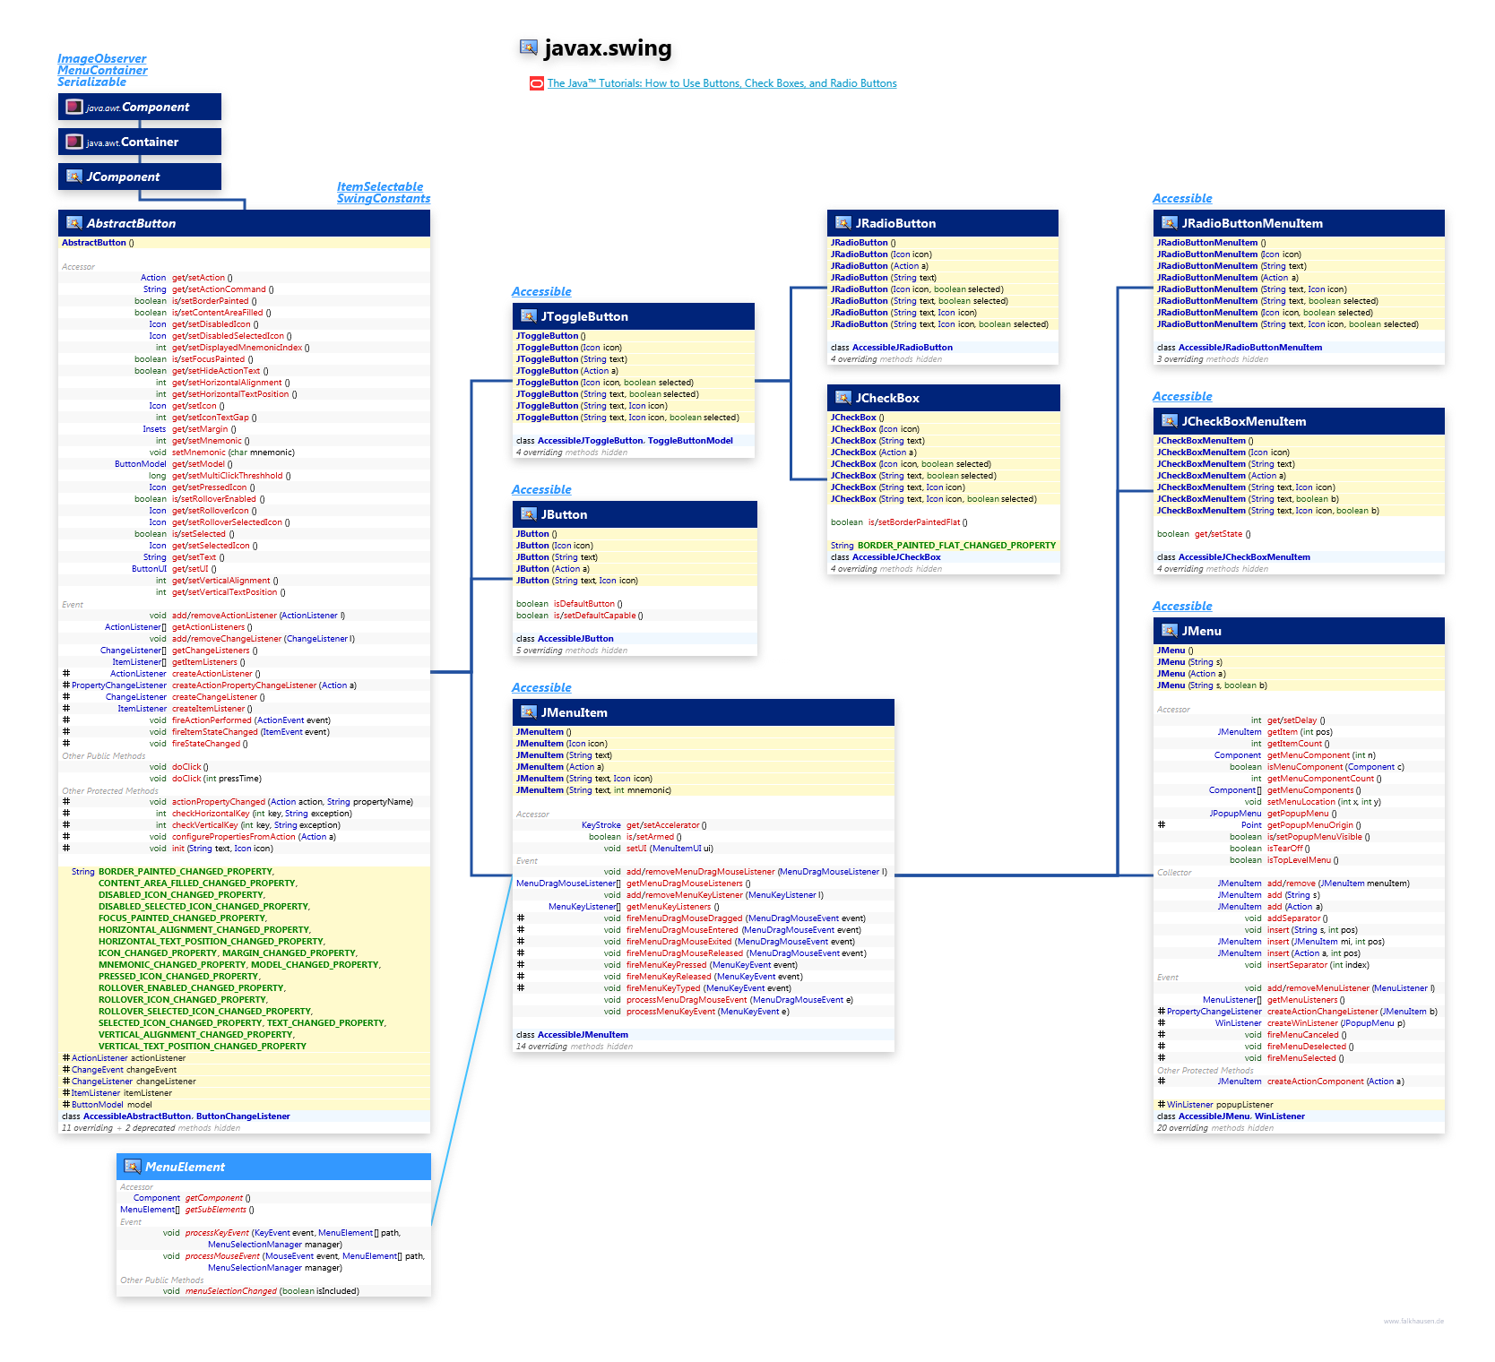The width and height of the screenshot is (1495, 1362).
Task: Click Accessible link above JCheckBoxMenuItem
Action: coord(1182,396)
